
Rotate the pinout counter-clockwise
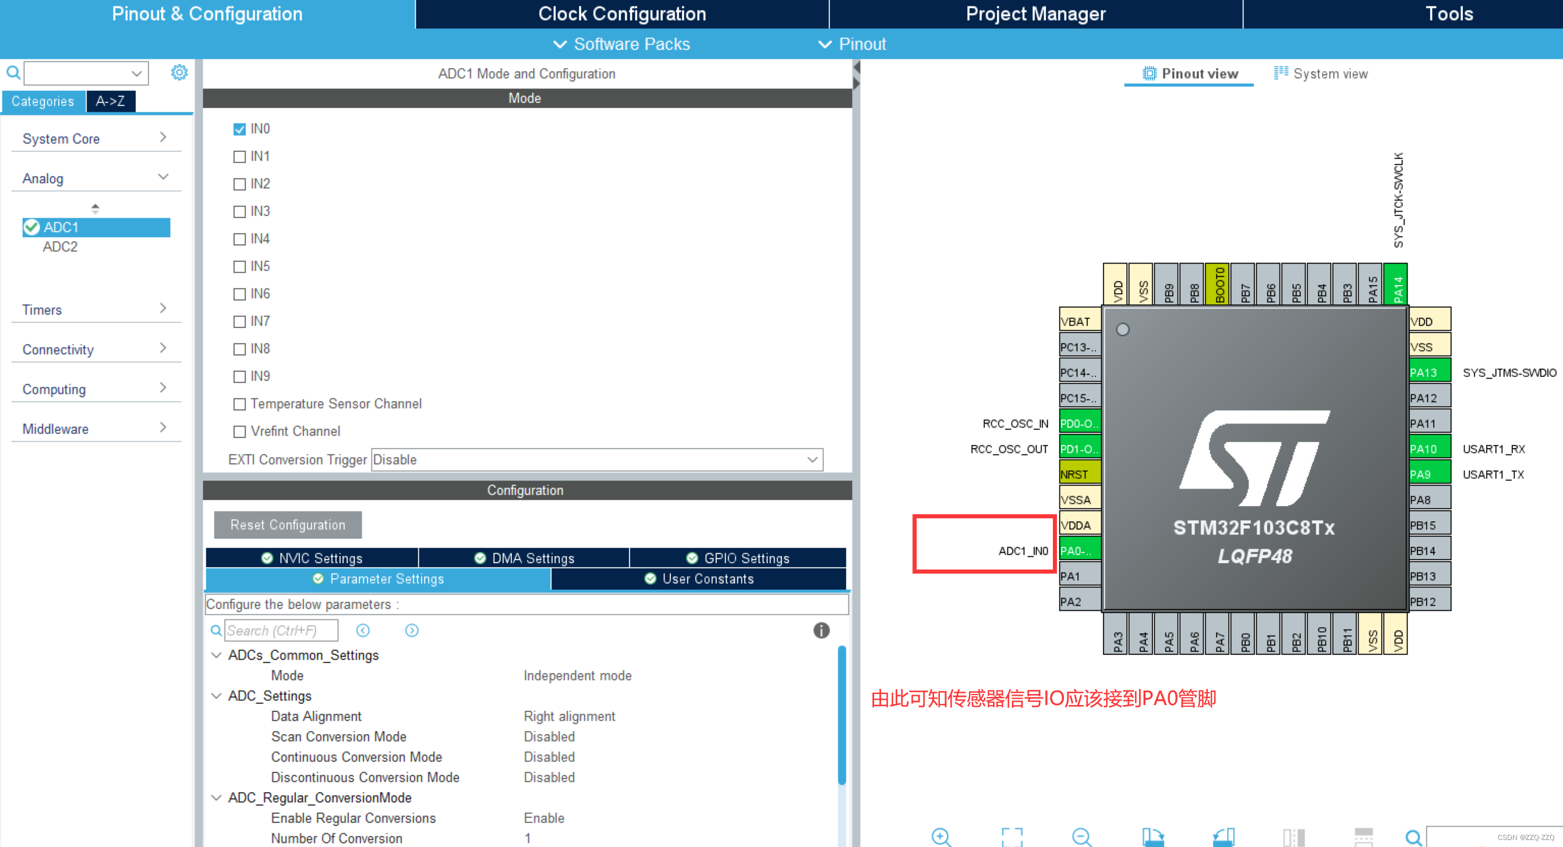tap(1222, 836)
